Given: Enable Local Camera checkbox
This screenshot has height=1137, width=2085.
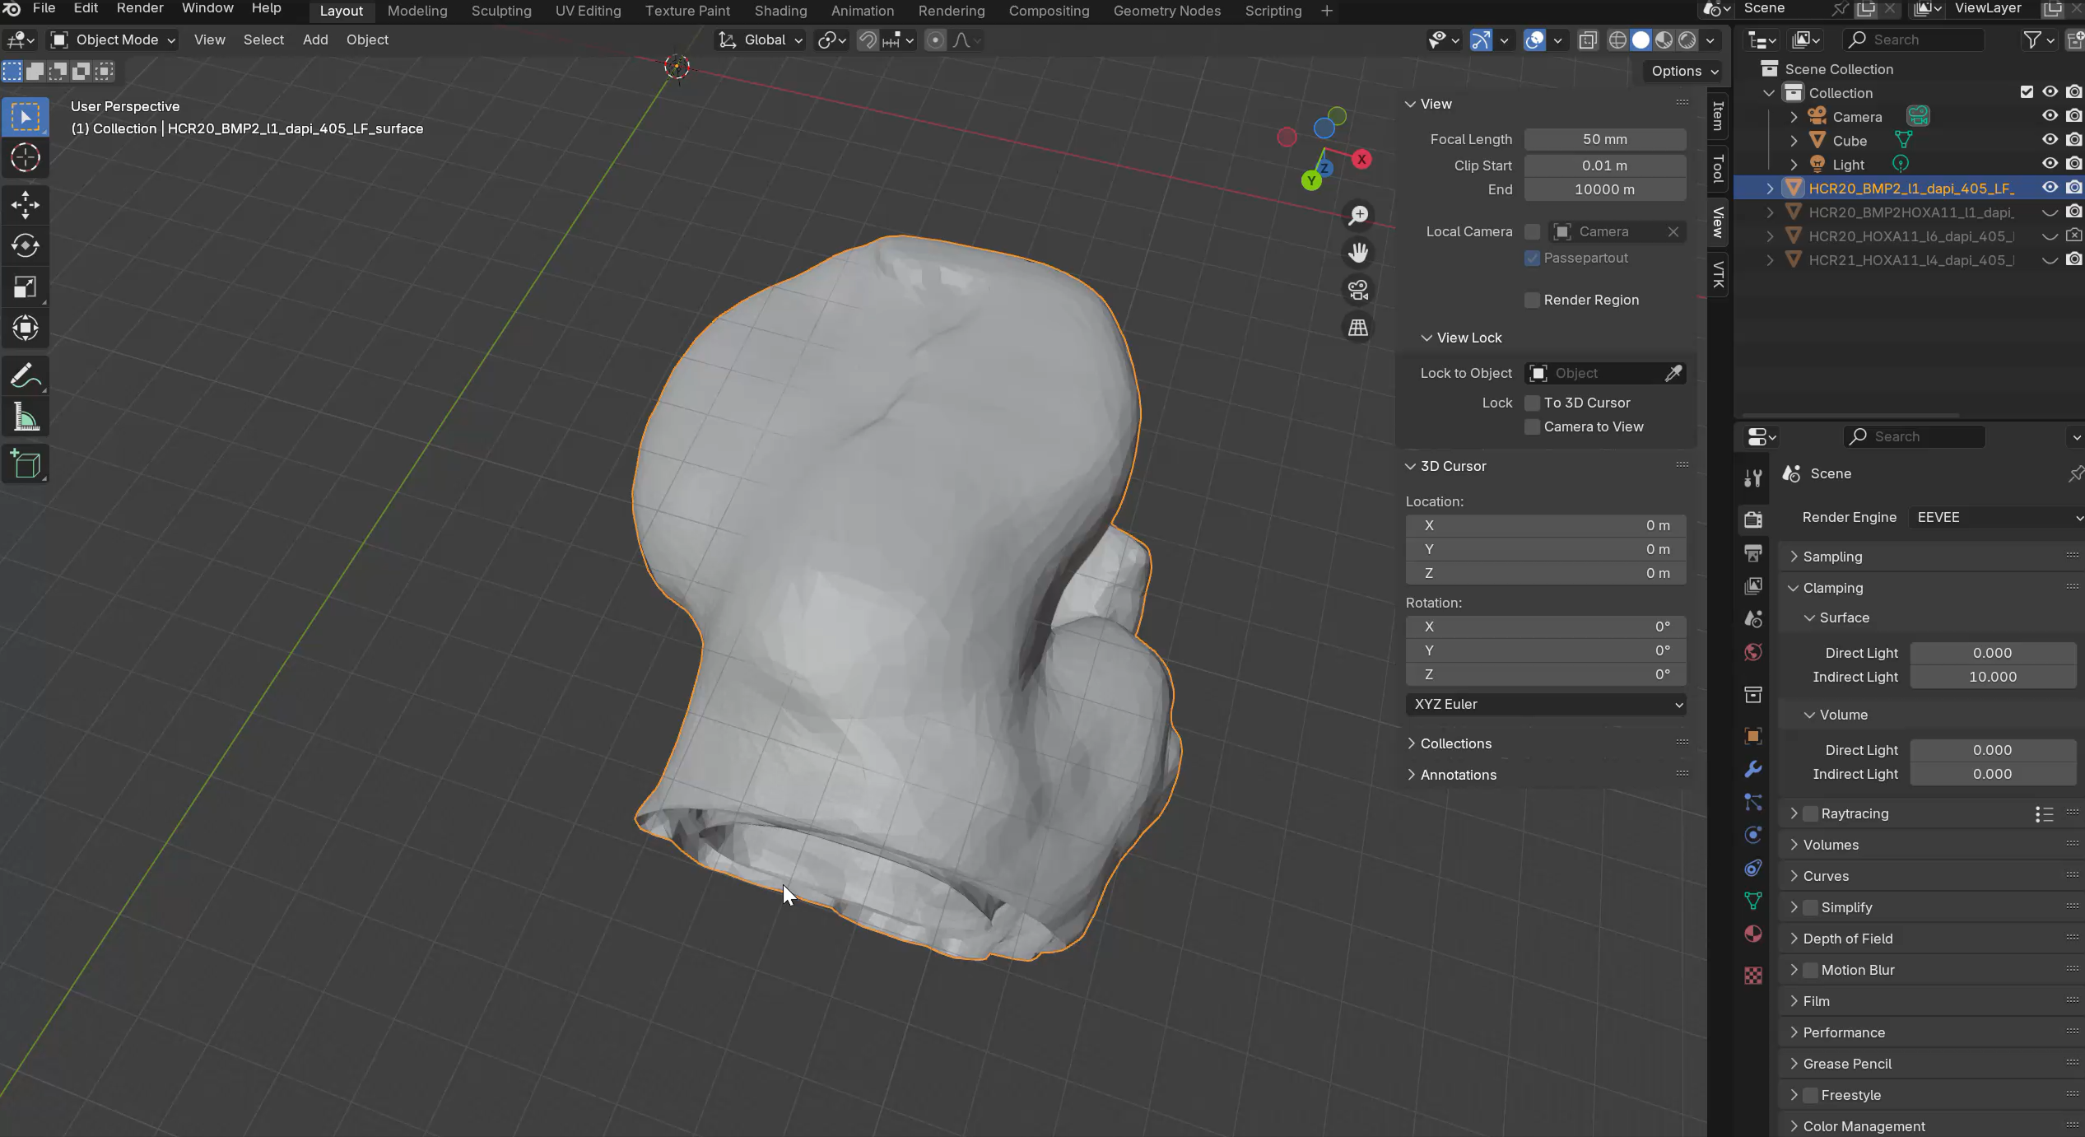Looking at the screenshot, I should [1532, 231].
